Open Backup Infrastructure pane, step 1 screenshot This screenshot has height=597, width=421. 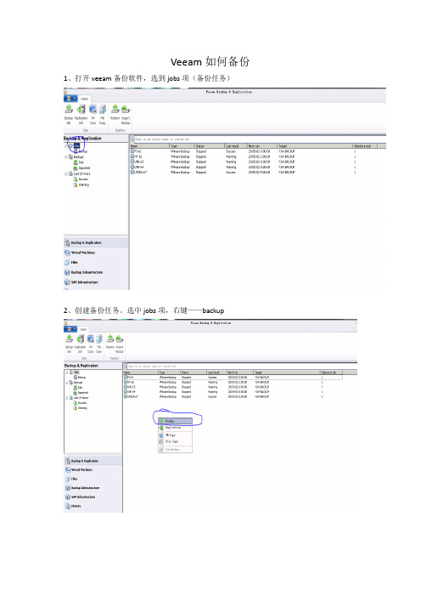pyautogui.click(x=96, y=272)
